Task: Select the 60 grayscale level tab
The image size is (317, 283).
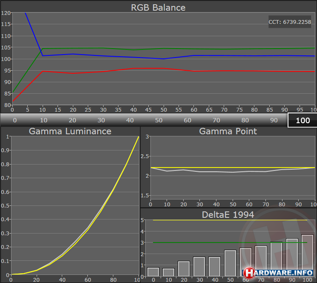Action: [187, 120]
